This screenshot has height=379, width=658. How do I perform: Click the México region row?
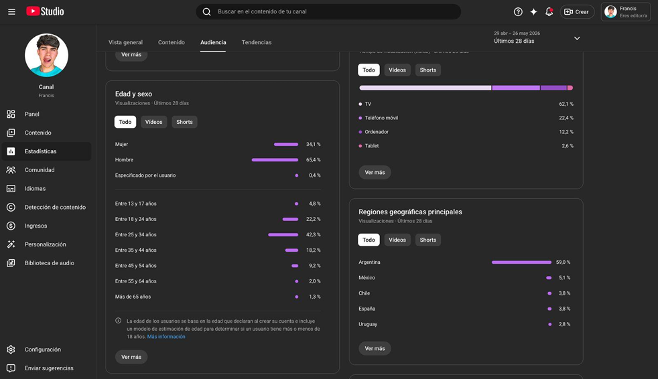pos(464,277)
